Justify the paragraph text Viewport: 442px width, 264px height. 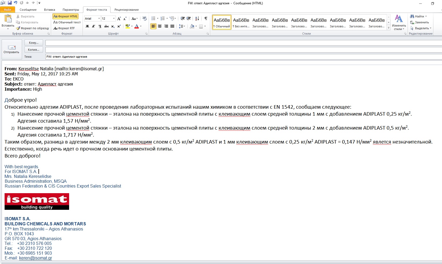(172, 26)
